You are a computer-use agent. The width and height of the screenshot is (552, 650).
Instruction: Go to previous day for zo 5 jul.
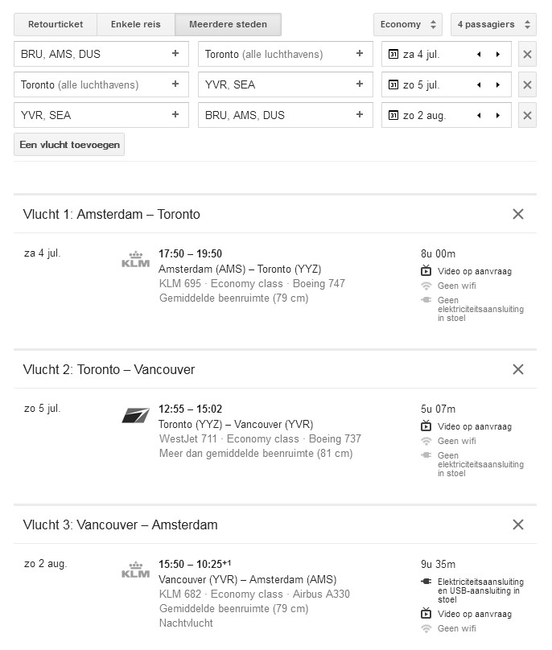tap(480, 85)
